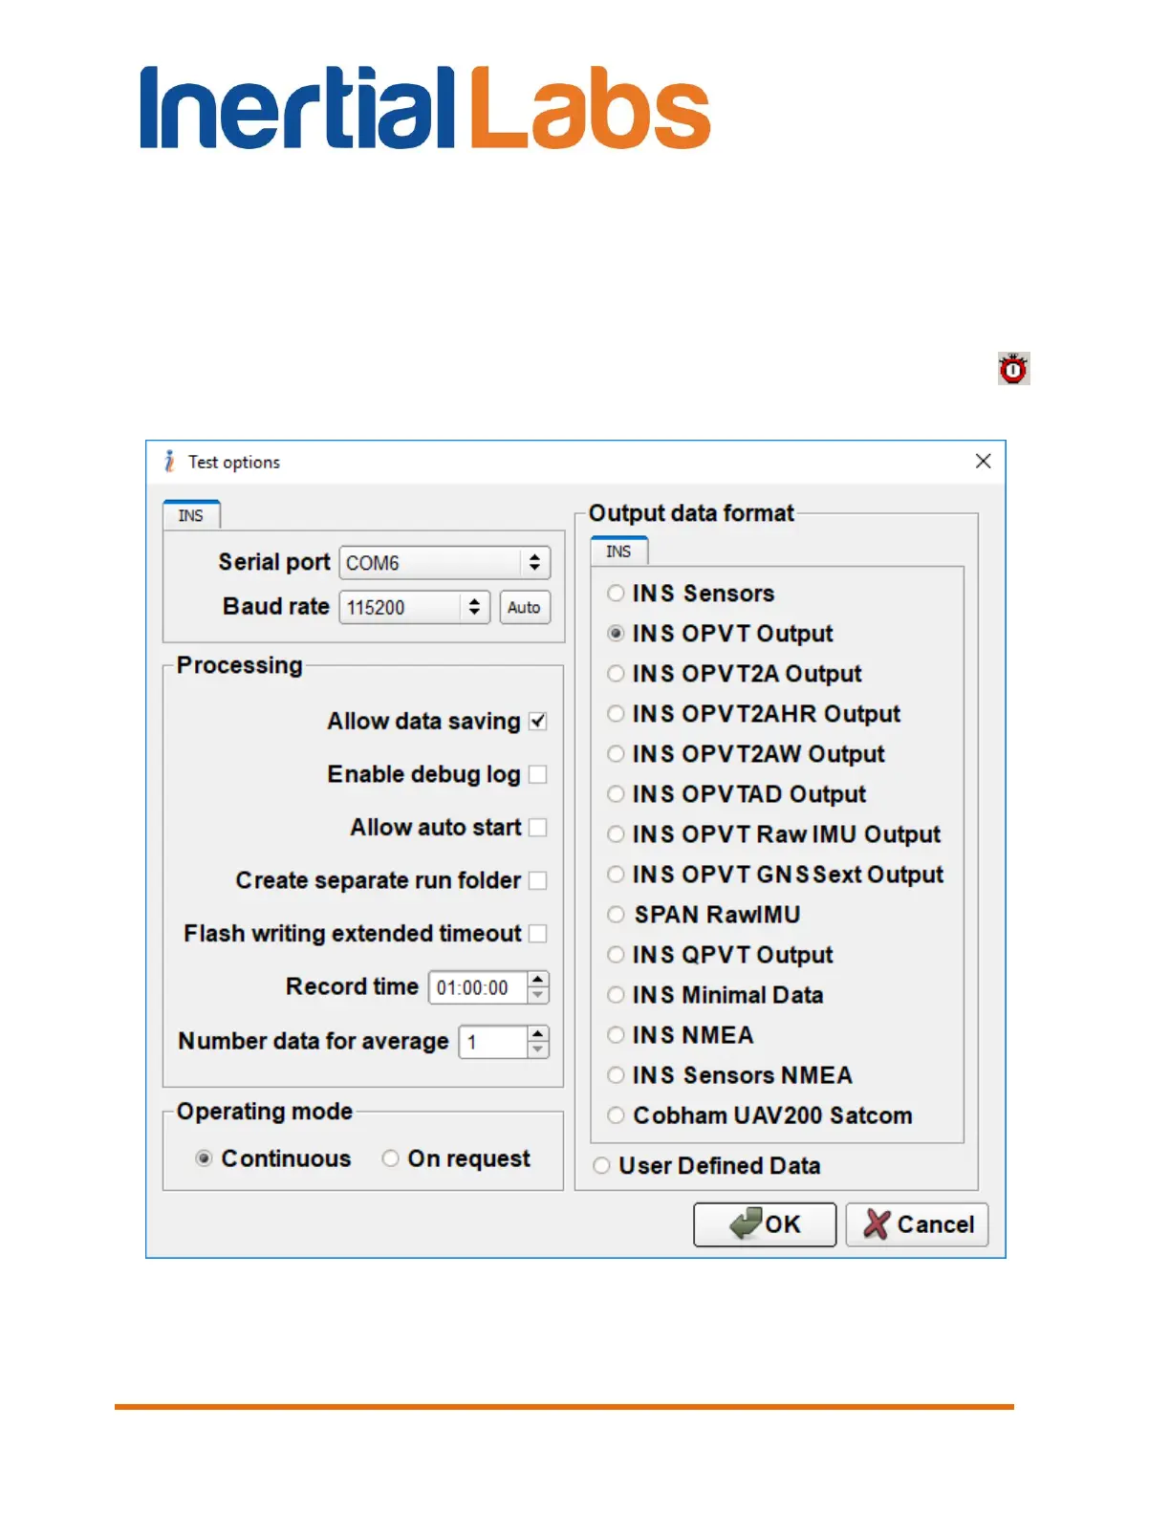Click the Cancel button

coord(918,1224)
